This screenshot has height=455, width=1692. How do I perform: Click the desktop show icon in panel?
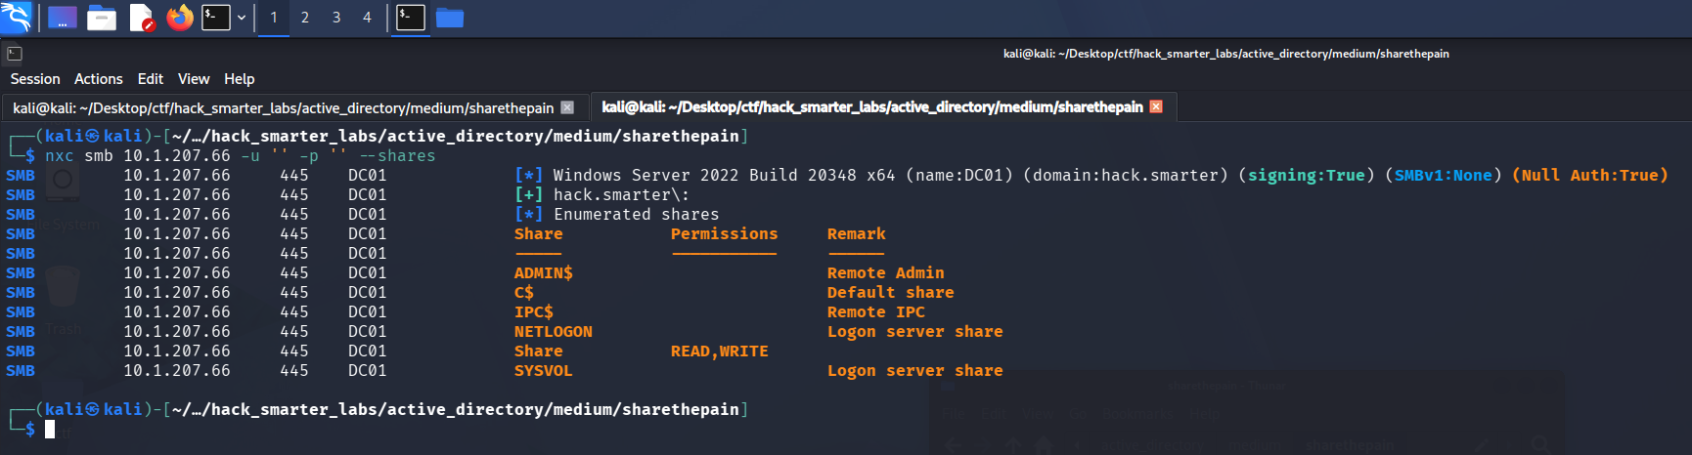tap(63, 18)
